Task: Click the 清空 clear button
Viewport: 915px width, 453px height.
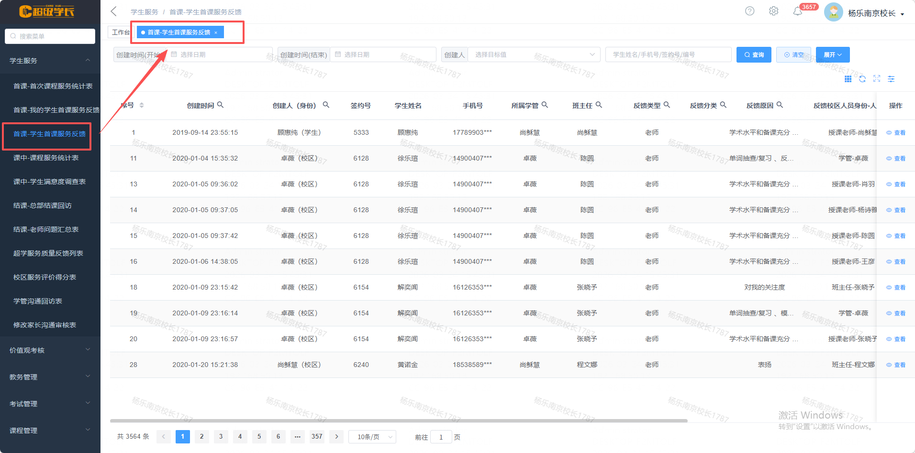Action: [x=793, y=54]
